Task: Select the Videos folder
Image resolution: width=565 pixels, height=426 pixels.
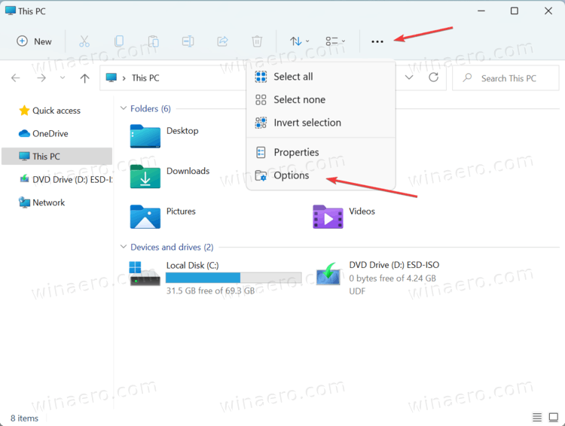Action: (x=344, y=217)
